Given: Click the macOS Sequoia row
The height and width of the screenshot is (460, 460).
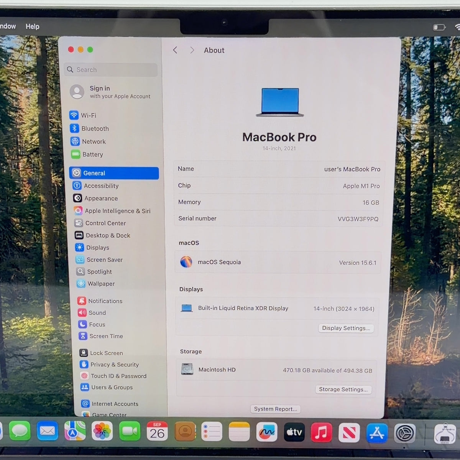Looking at the screenshot, I should pos(278,262).
